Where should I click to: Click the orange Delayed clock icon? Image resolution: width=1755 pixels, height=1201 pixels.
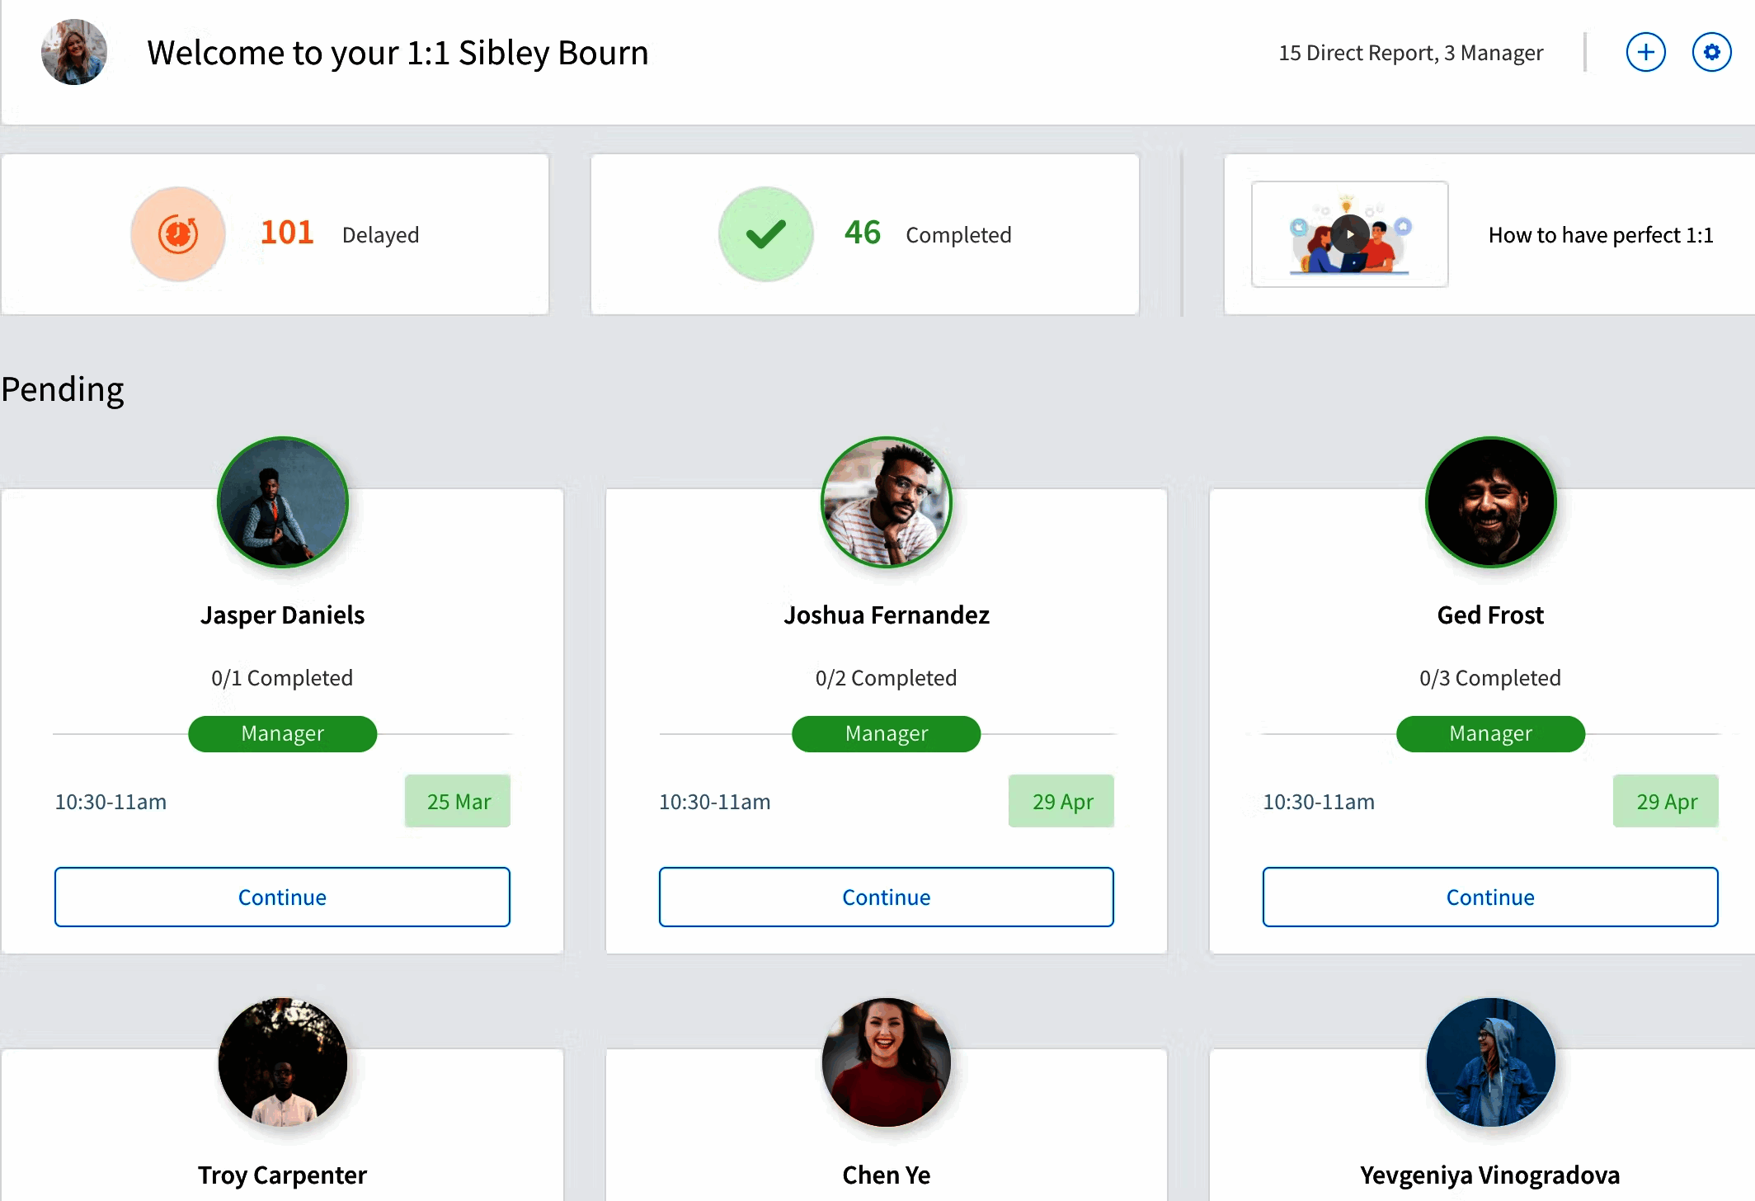pos(178,234)
